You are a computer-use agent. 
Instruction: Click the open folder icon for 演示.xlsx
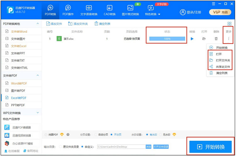tap(204, 39)
